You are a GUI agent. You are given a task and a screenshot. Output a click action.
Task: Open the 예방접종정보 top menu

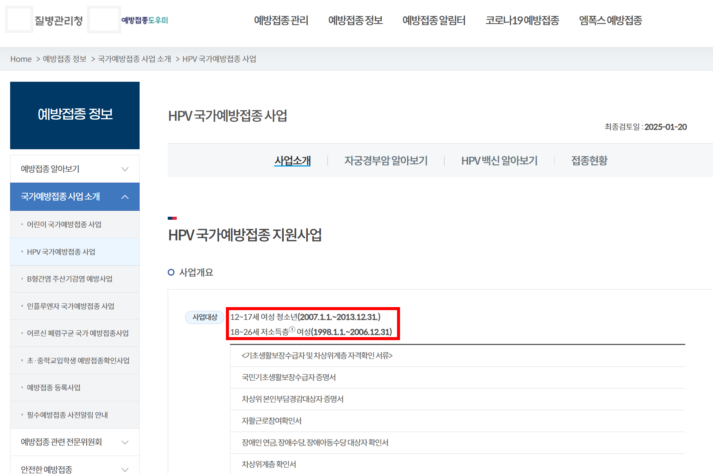(x=355, y=20)
